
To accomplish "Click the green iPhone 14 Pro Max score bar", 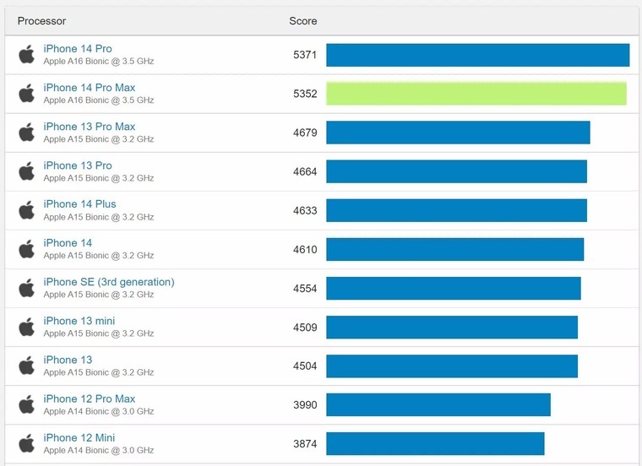I will 476,94.
